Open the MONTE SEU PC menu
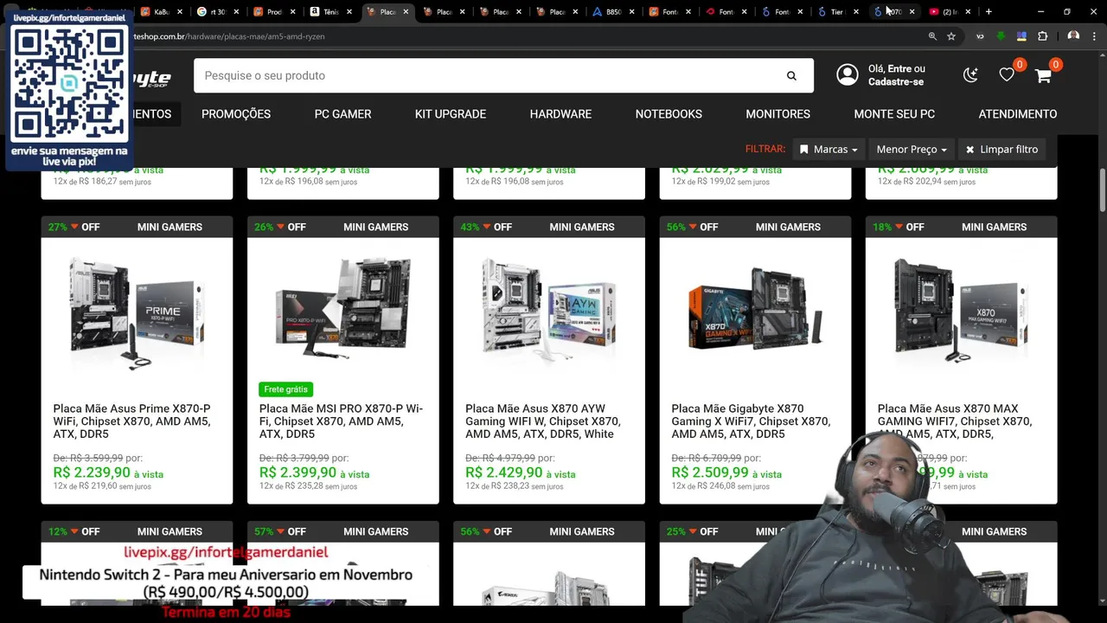The image size is (1107, 623). point(894,114)
